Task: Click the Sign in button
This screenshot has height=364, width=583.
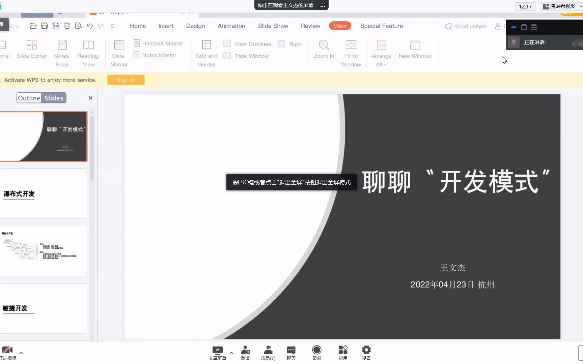Action: click(x=126, y=80)
